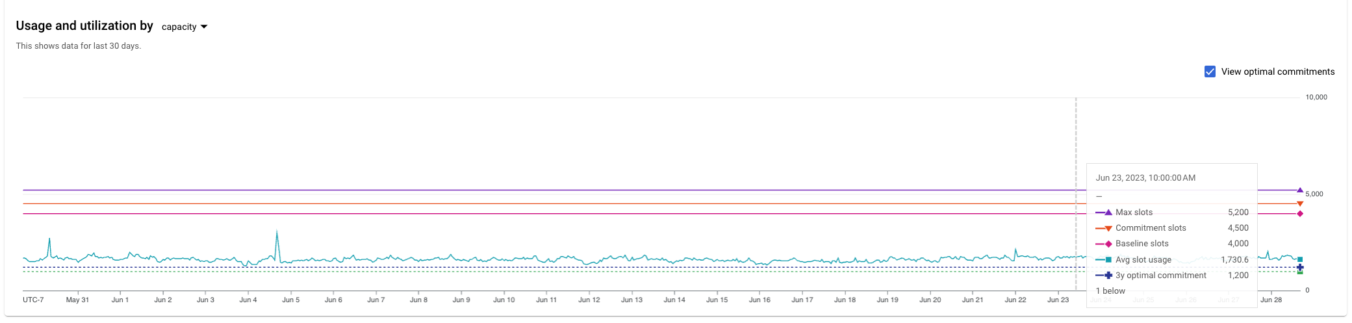Click the green square marker at the chart's right edge
This screenshot has height=323, width=1352.
click(x=1299, y=272)
